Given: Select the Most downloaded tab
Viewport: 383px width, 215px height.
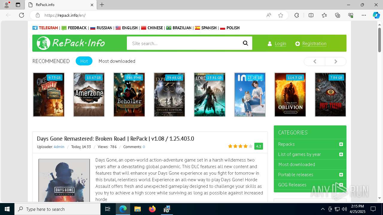Looking at the screenshot, I should click(x=117, y=61).
